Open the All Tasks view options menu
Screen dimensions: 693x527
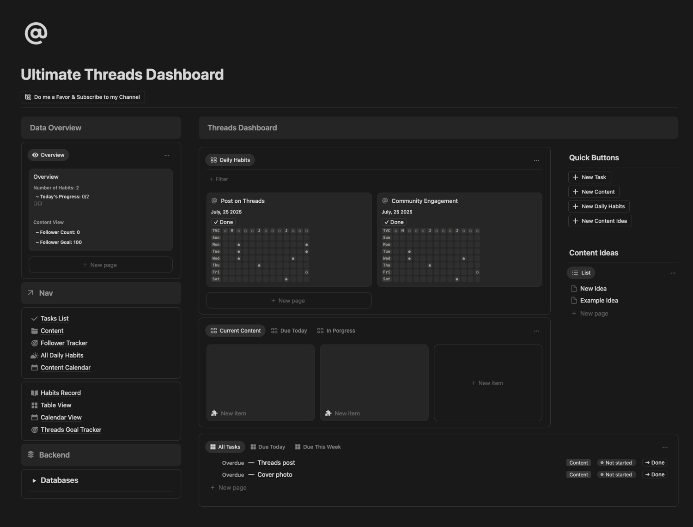665,447
